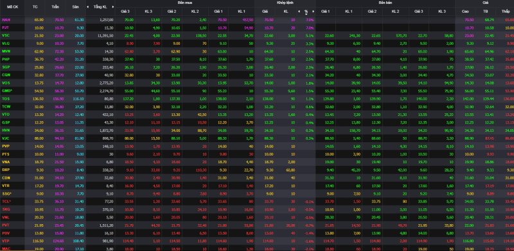Select the PVT ticker in the list

click(6, 225)
